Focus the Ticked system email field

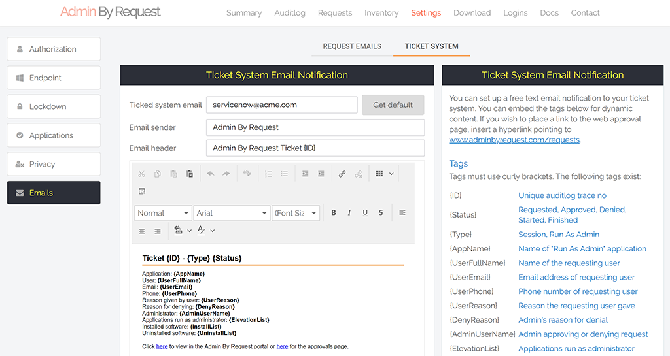click(x=282, y=105)
